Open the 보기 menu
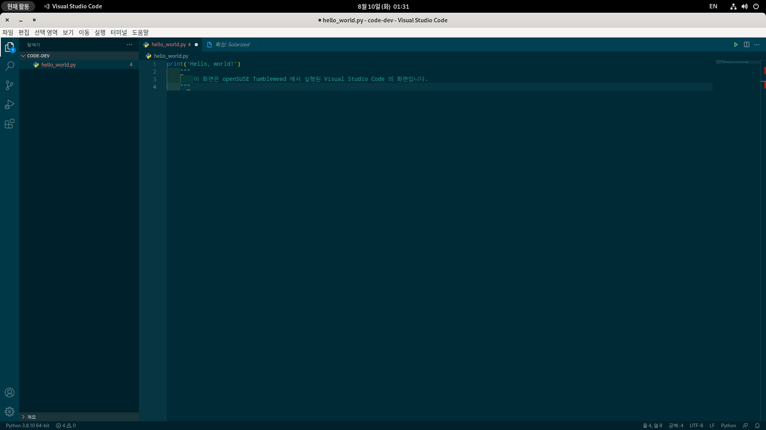The width and height of the screenshot is (766, 430). [68, 32]
